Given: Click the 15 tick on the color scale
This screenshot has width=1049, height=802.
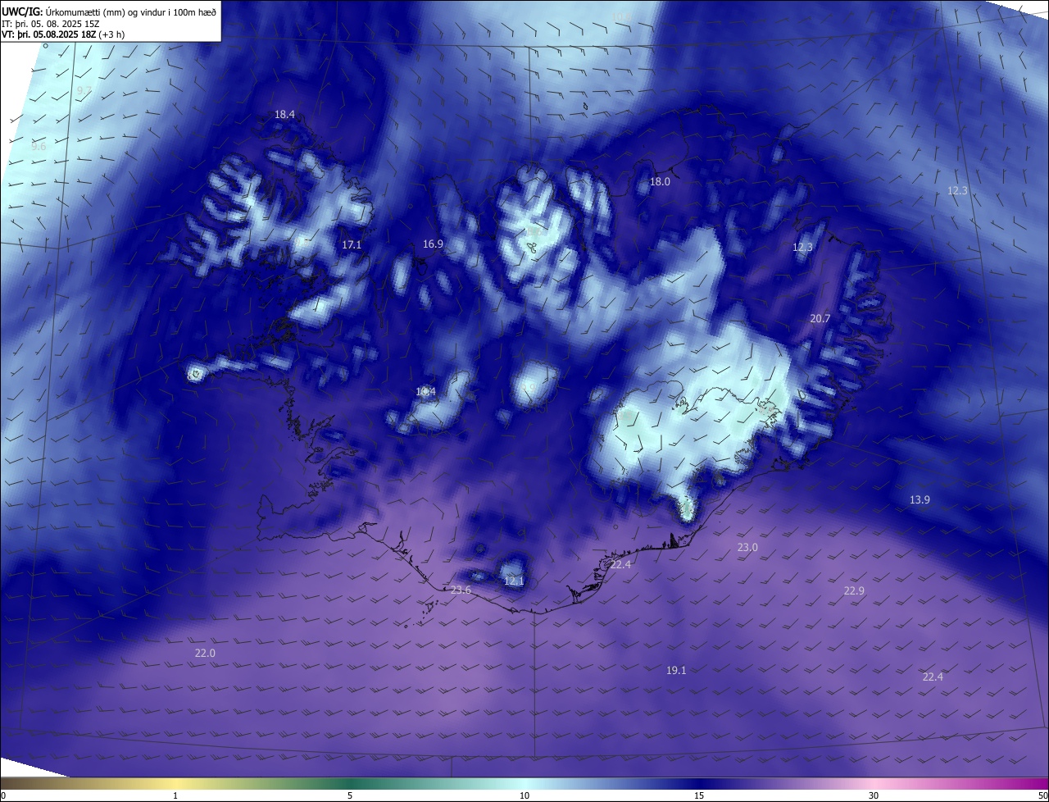Looking at the screenshot, I should click(x=699, y=795).
